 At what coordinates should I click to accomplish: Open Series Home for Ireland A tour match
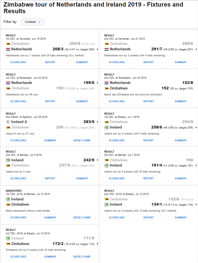(82, 141)
